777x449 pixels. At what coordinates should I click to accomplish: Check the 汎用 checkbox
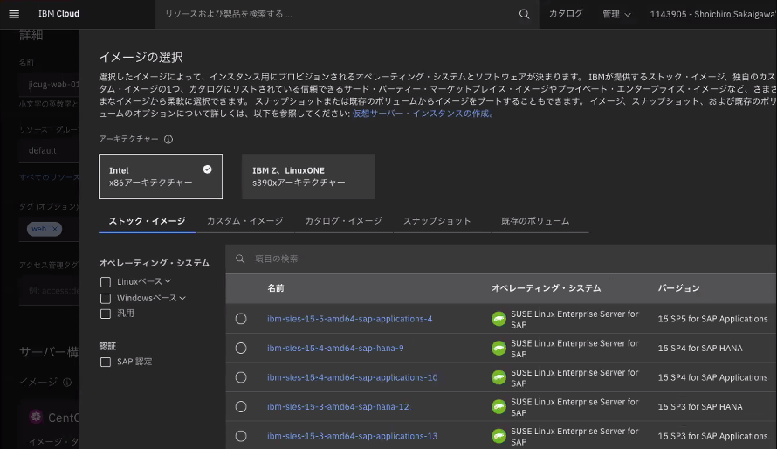coord(106,314)
